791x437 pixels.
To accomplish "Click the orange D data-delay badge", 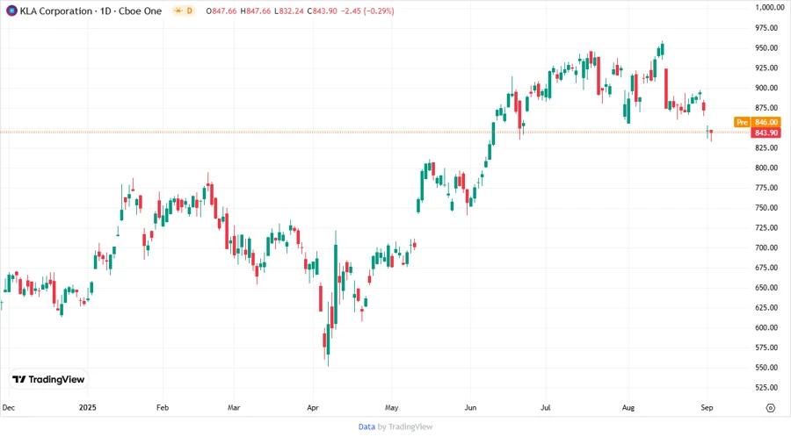I will pos(190,11).
